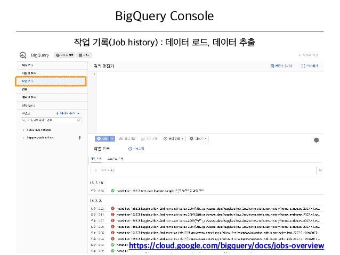Open the Schedule query clock dropdown

174,138
